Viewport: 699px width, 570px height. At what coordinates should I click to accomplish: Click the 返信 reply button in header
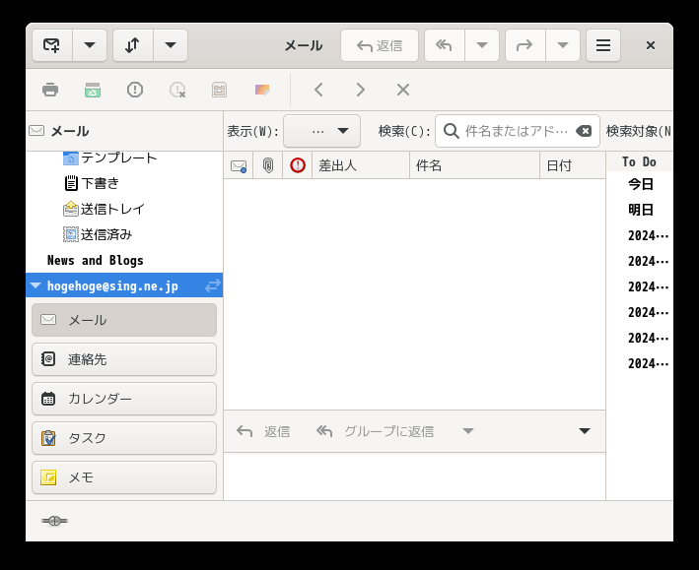click(x=380, y=45)
